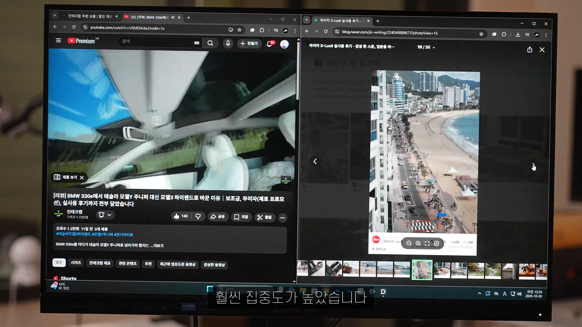Mute the BMW 330e YouTube tab audio
Screen dimensions: 582x327
tap(173, 17)
